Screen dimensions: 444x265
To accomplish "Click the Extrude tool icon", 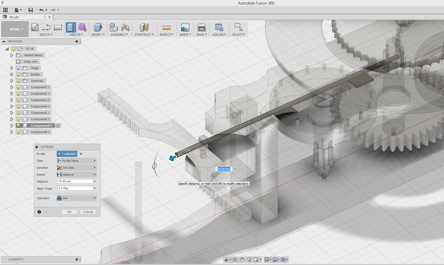I will coord(71,27).
